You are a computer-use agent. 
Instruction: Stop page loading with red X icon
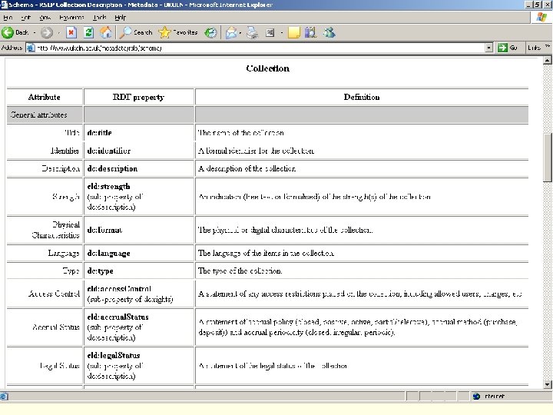click(x=71, y=32)
